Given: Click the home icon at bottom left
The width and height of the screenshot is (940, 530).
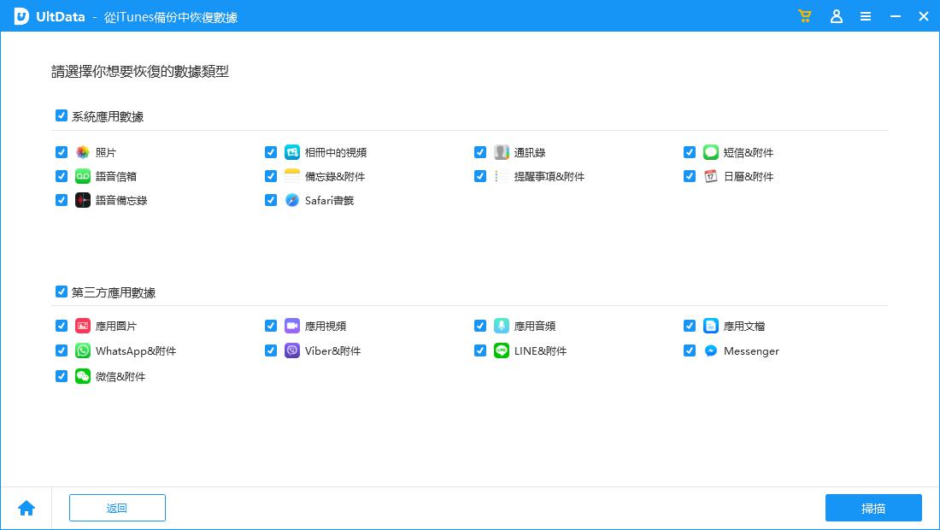Looking at the screenshot, I should 26,508.
